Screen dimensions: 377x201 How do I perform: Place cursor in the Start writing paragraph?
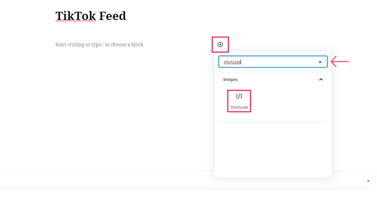(x=99, y=45)
